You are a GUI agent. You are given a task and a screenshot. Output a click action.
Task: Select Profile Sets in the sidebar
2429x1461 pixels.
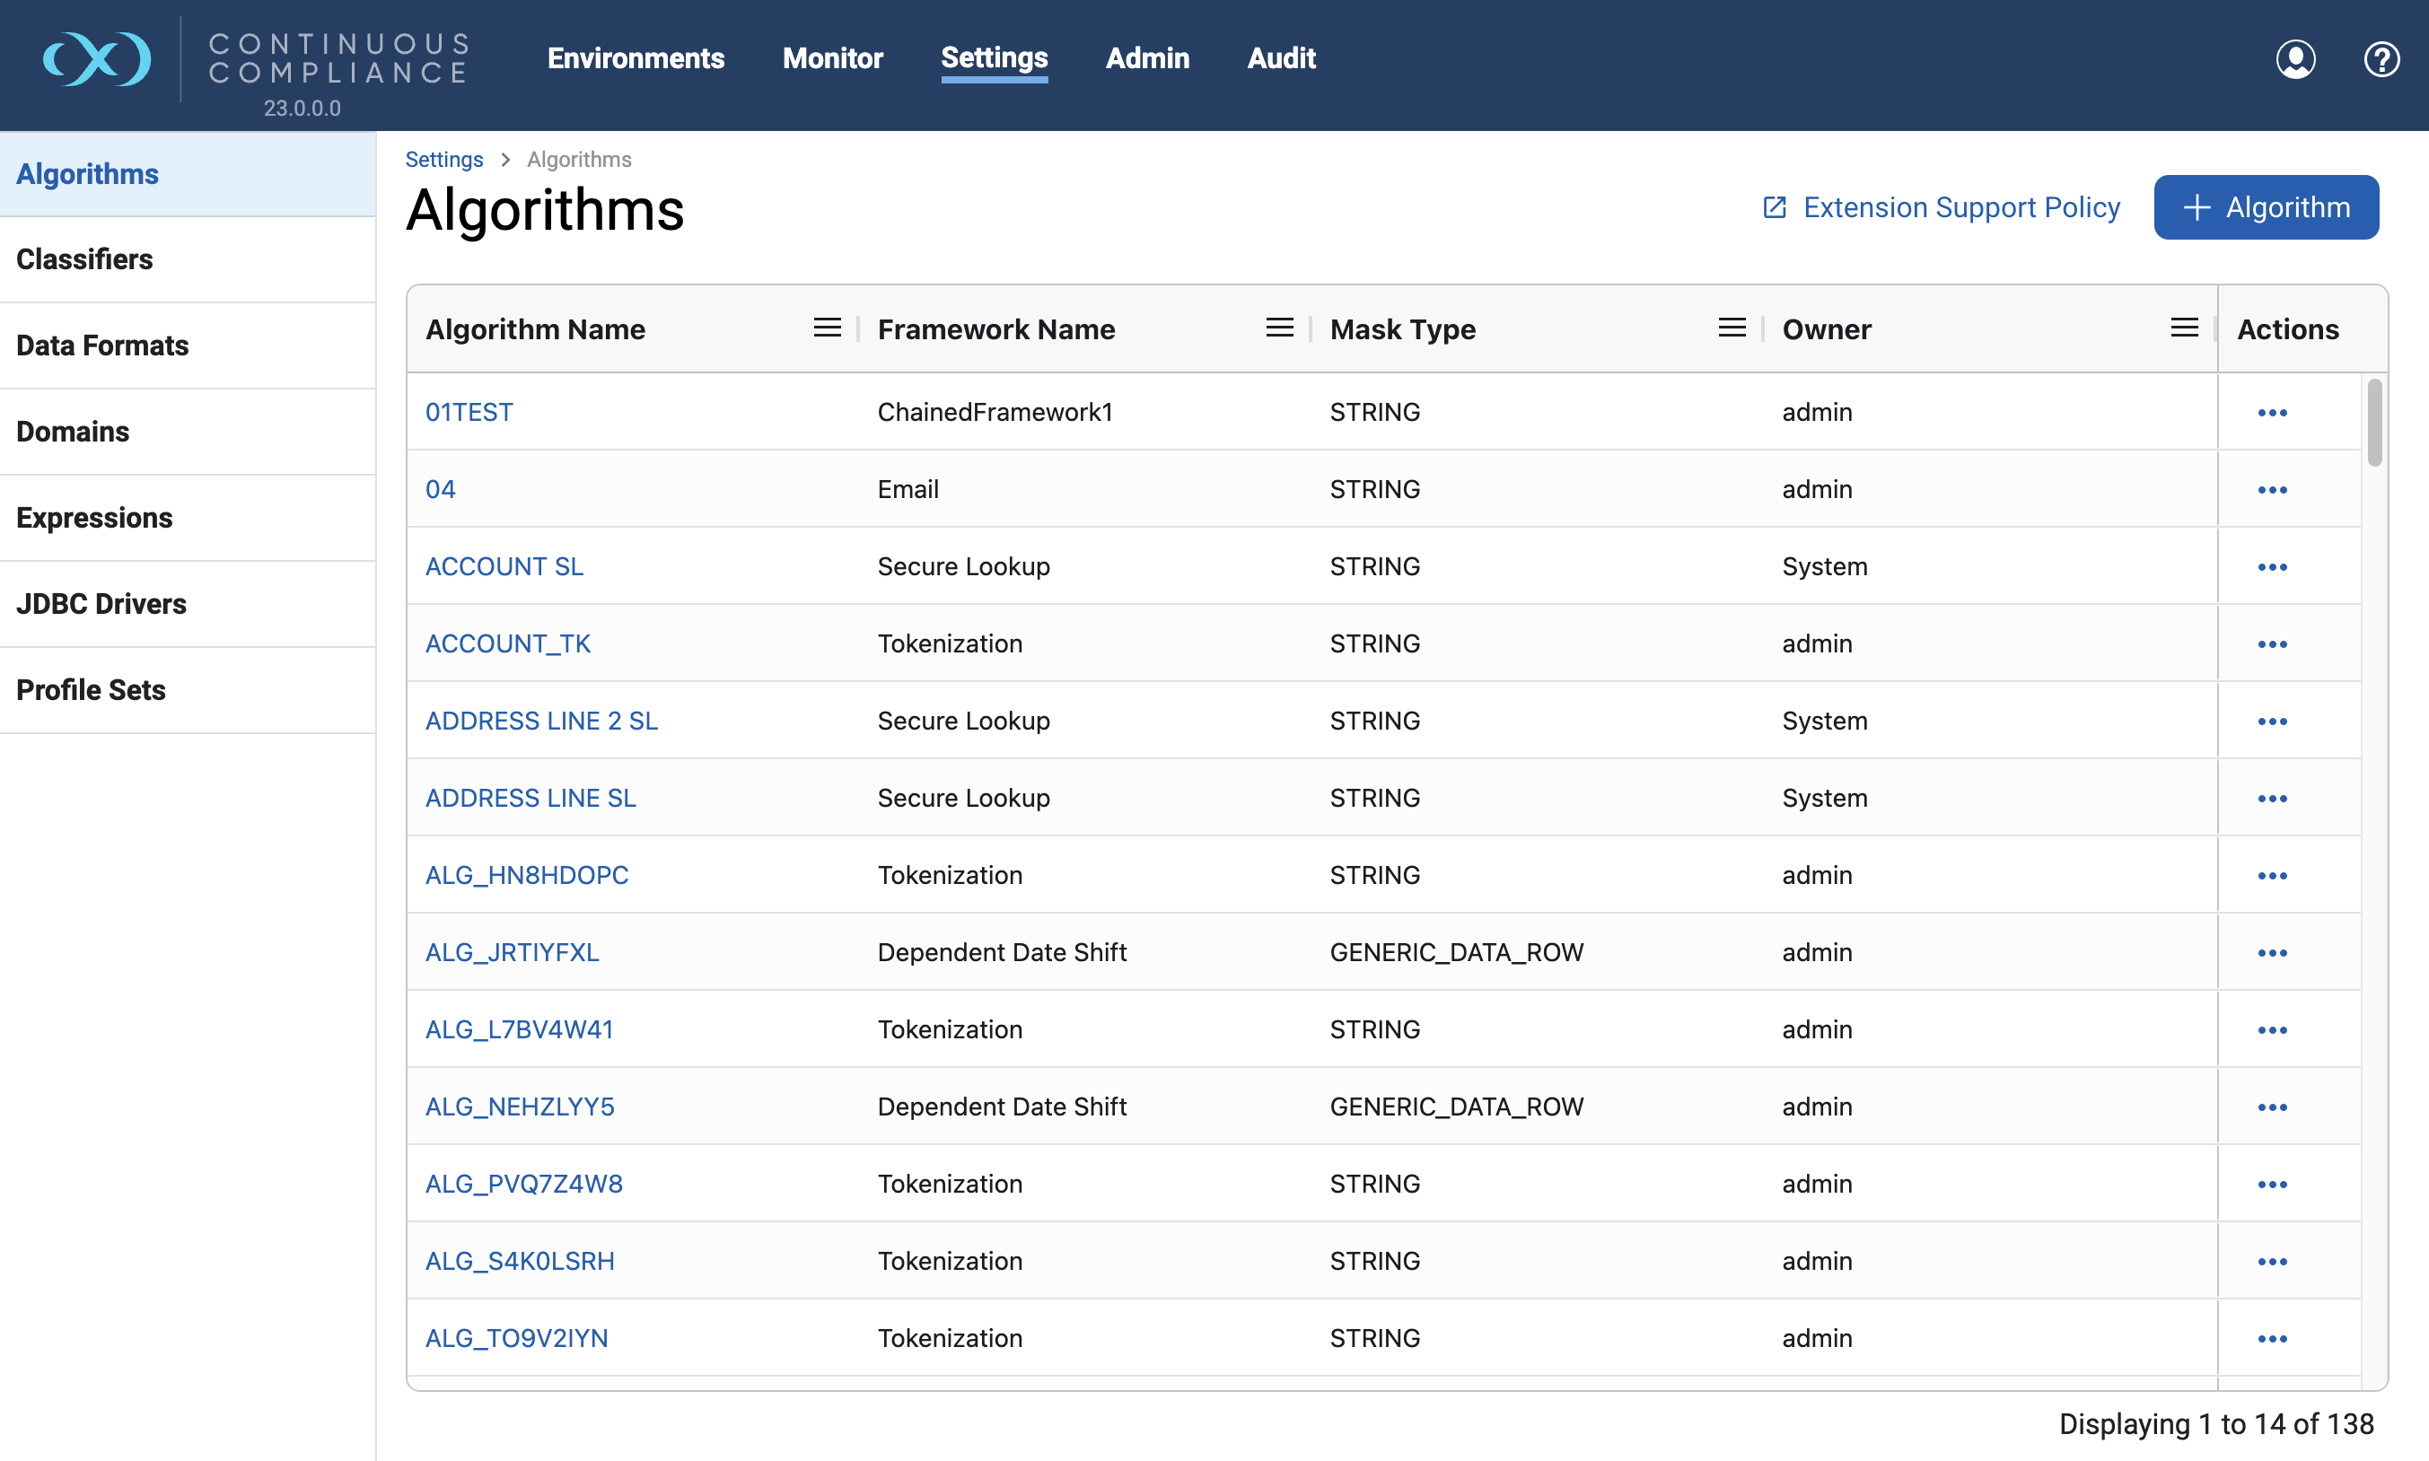[x=91, y=690]
